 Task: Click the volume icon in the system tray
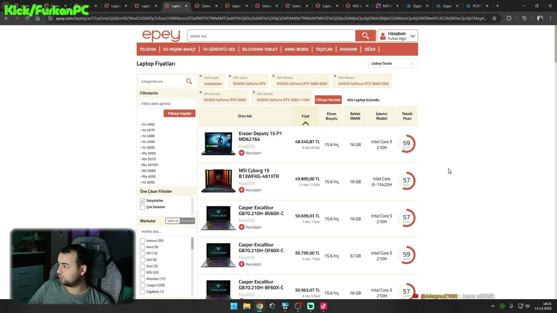(x=527, y=306)
